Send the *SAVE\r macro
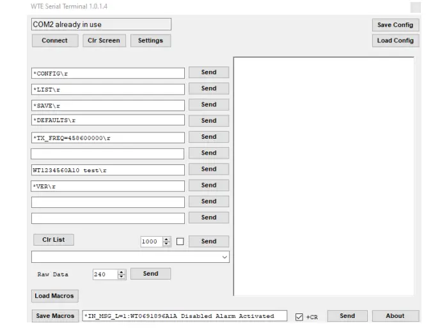Image resolution: width=440 pixels, height=332 pixels. pyautogui.click(x=208, y=104)
